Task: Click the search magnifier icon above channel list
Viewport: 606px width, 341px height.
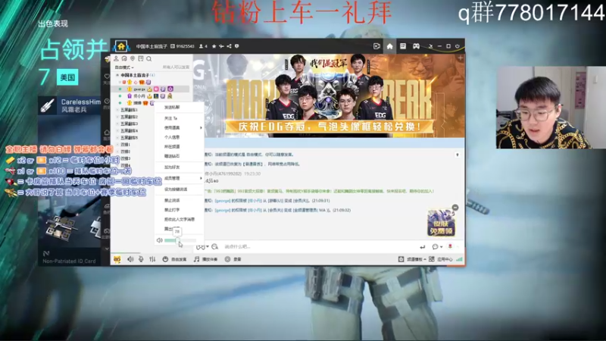Action: point(148,59)
